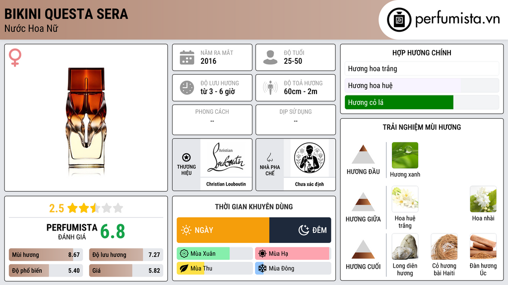Viewport: 508px width, 285px height.
Task: Click the calendar icon beside Năm Ra Mắt
Action: (187, 57)
